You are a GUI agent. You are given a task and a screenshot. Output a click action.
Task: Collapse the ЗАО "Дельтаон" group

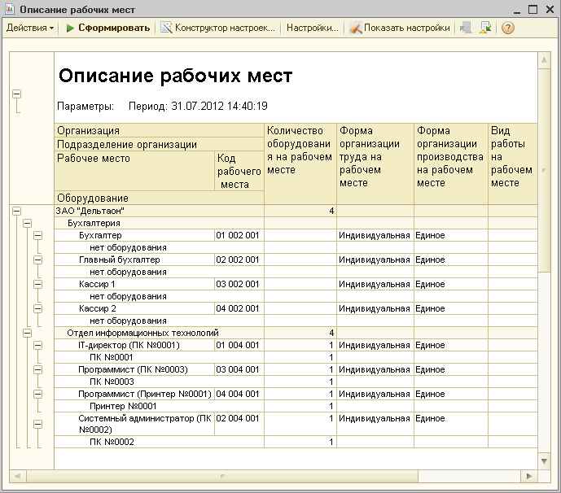pos(16,211)
